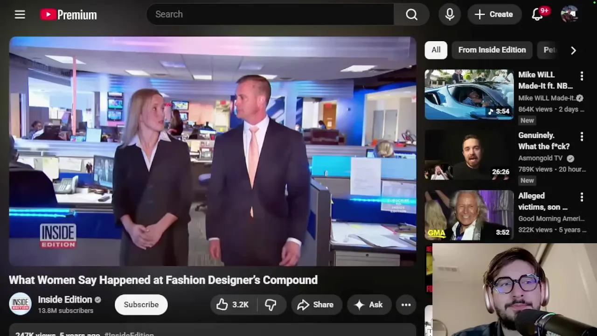This screenshot has width=597, height=336.
Task: Open account avatar menu
Action: tap(569, 14)
